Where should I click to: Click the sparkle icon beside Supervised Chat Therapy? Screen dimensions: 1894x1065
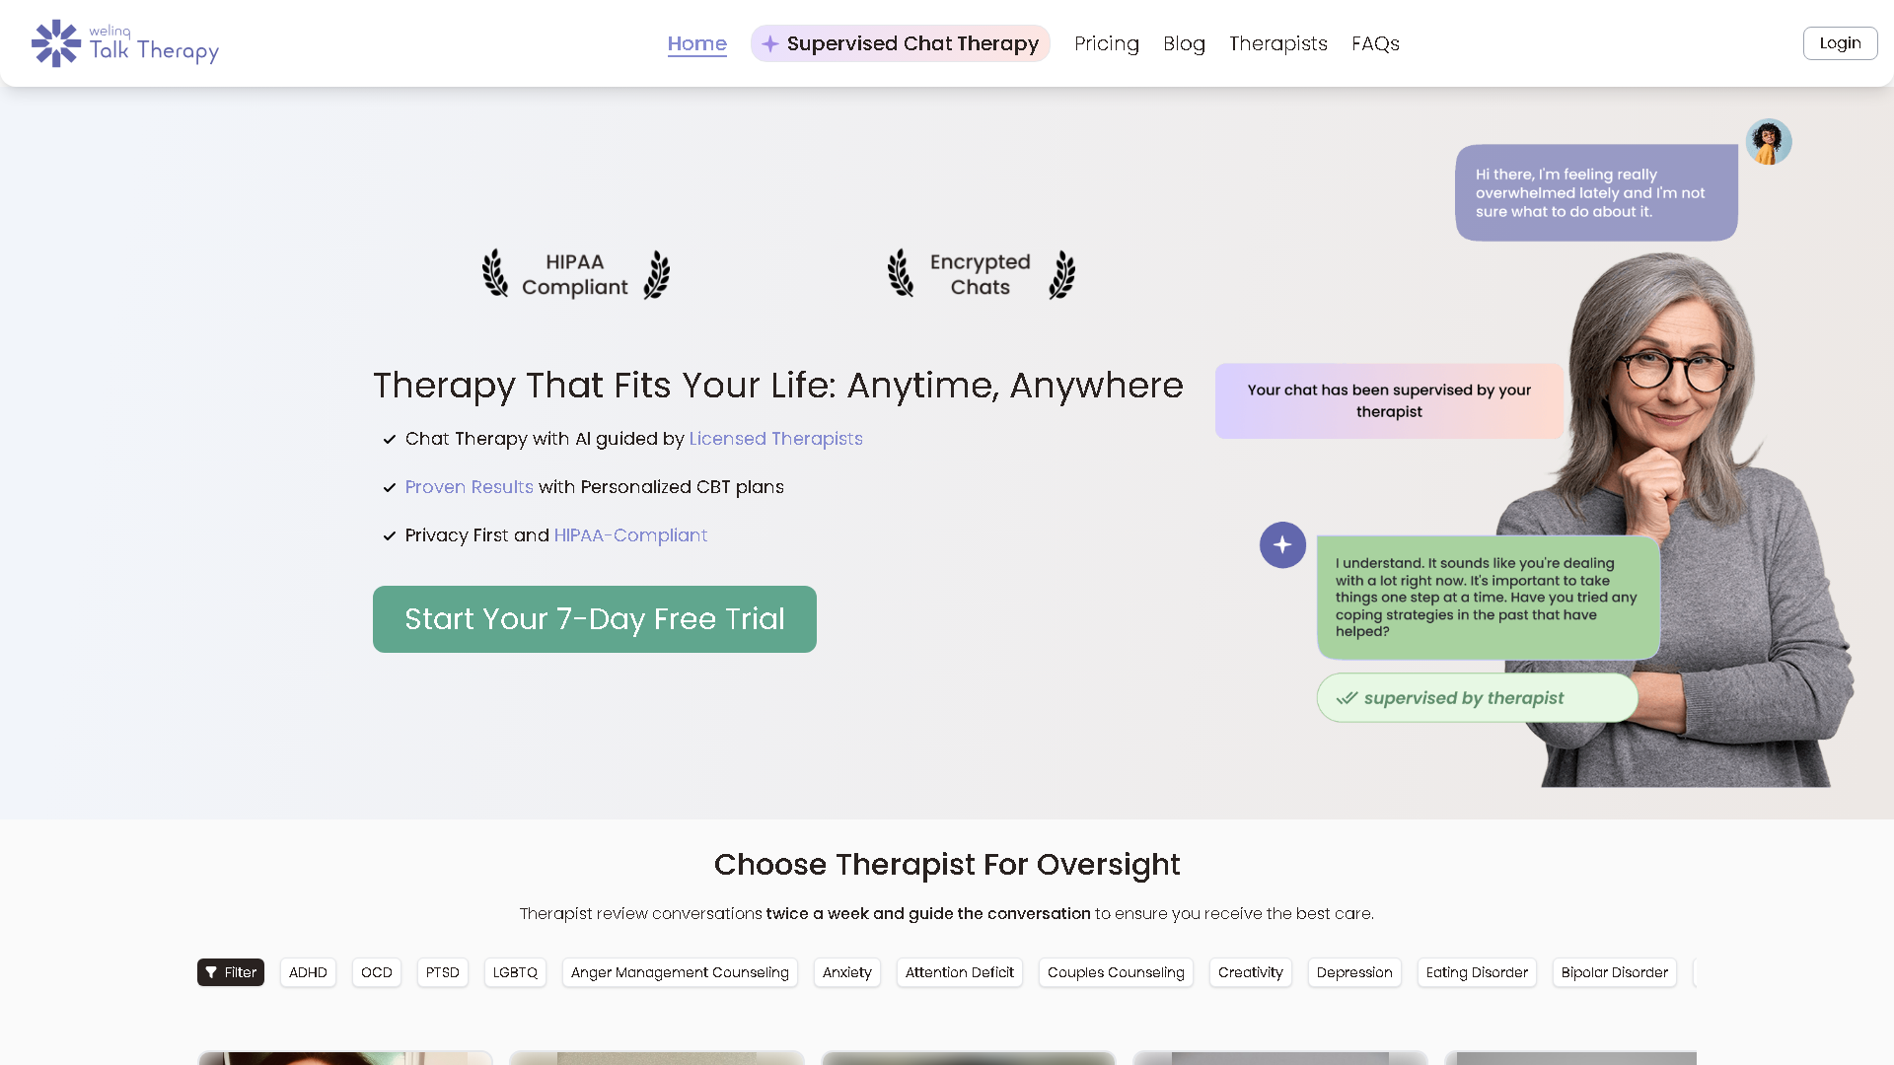(x=769, y=43)
